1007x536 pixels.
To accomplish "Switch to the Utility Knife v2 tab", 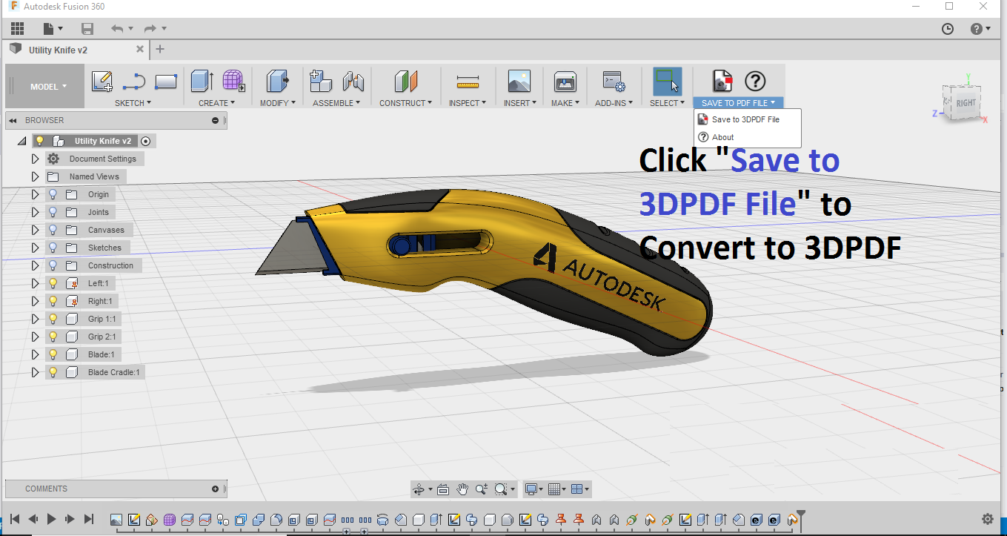I will (x=77, y=50).
